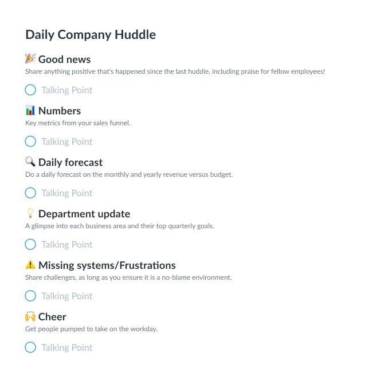Click the Missing systems/Frustrations heading
Image resolution: width=392 pixels, height=381 pixels.
tap(107, 265)
